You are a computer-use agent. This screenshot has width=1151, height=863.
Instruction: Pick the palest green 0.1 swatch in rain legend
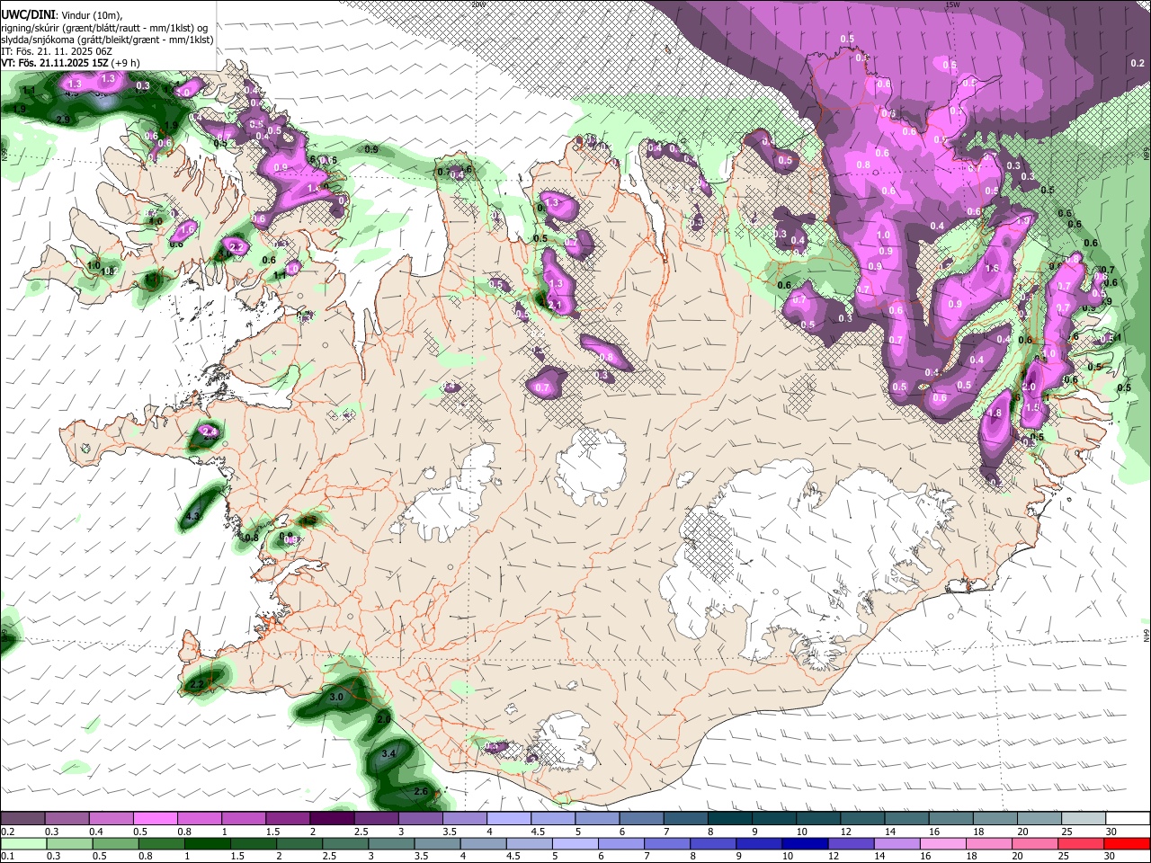coord(22,843)
